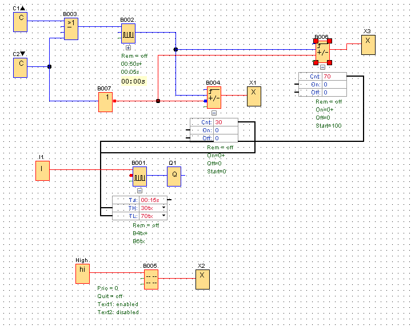415x329 pixels.
Task: Click the C1 cursor key up block
Action: point(21,22)
